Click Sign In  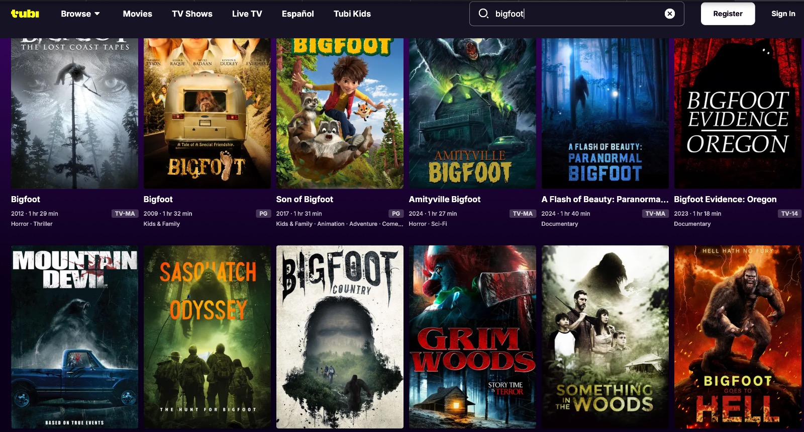point(783,14)
